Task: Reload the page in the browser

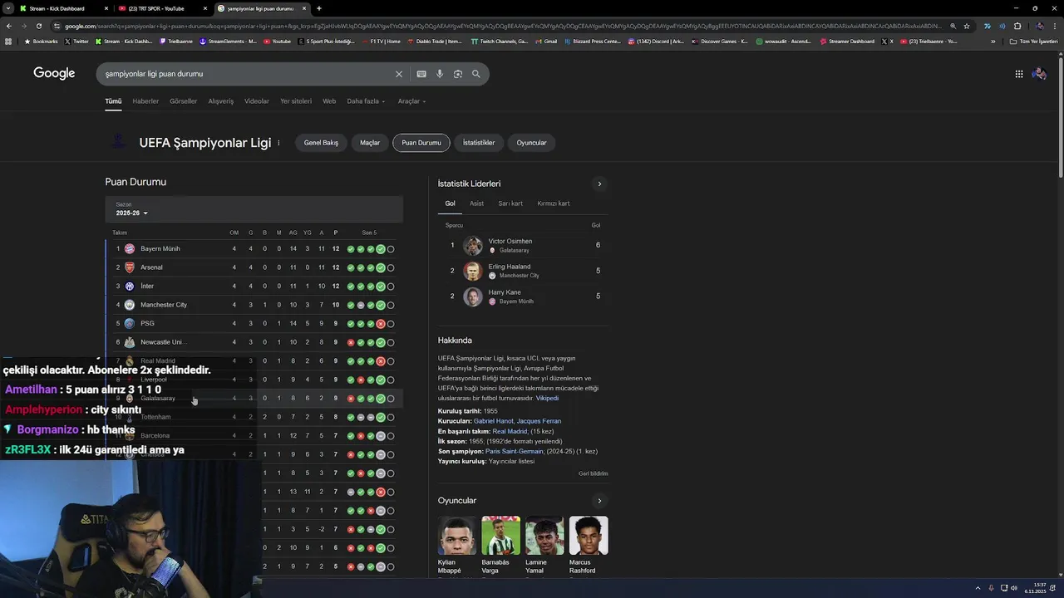Action: [38, 26]
